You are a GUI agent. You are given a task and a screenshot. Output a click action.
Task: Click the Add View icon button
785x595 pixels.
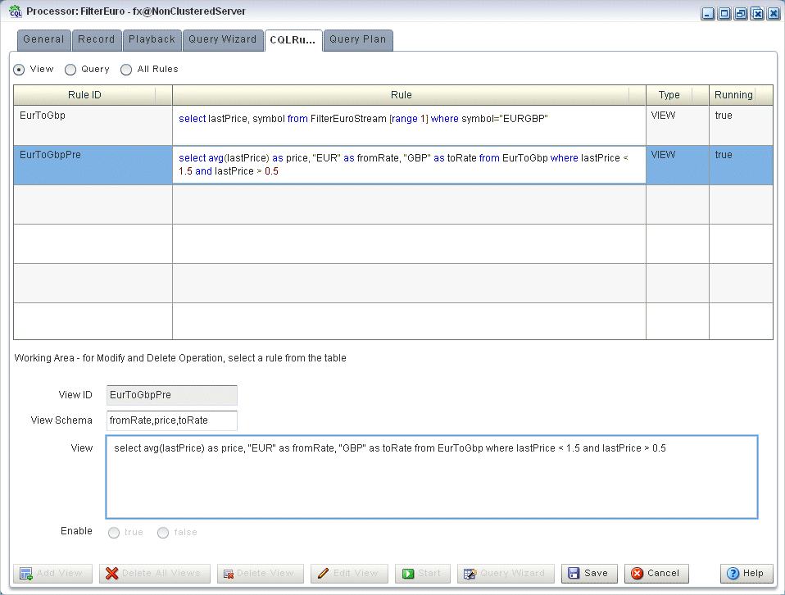[x=25, y=574]
